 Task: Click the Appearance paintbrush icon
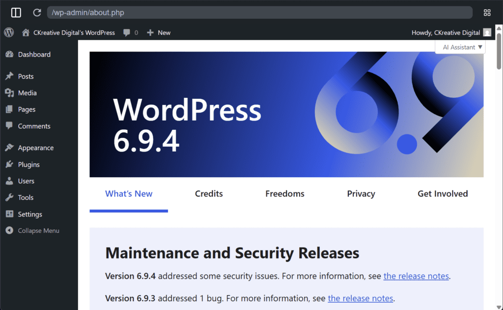click(10, 148)
